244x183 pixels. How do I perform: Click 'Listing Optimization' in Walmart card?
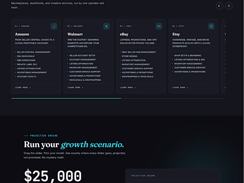(81, 64)
